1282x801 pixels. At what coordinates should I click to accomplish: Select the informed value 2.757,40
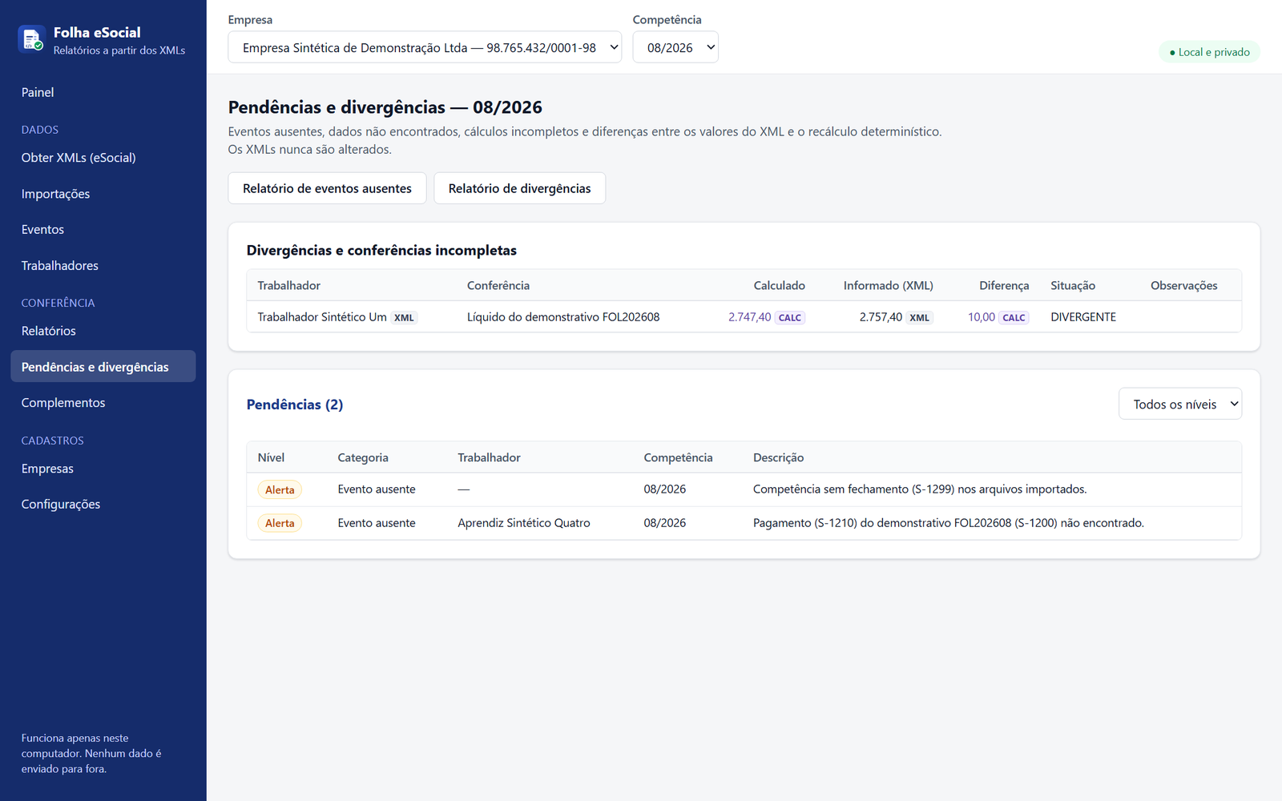(x=881, y=317)
